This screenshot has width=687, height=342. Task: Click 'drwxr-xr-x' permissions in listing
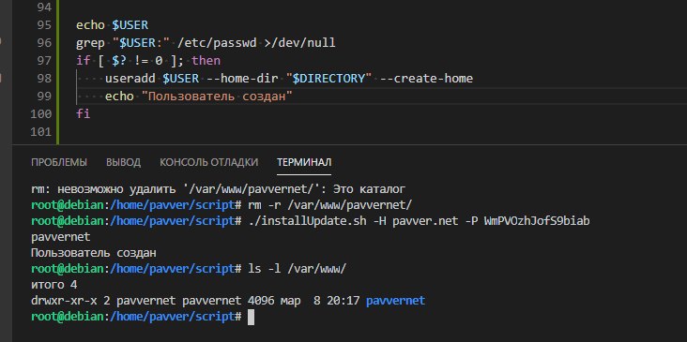tap(64, 301)
